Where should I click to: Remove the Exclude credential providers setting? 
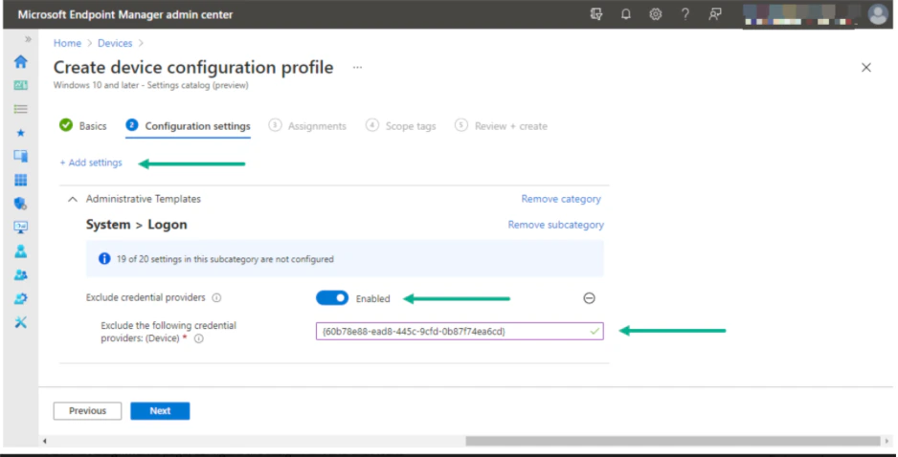point(589,298)
